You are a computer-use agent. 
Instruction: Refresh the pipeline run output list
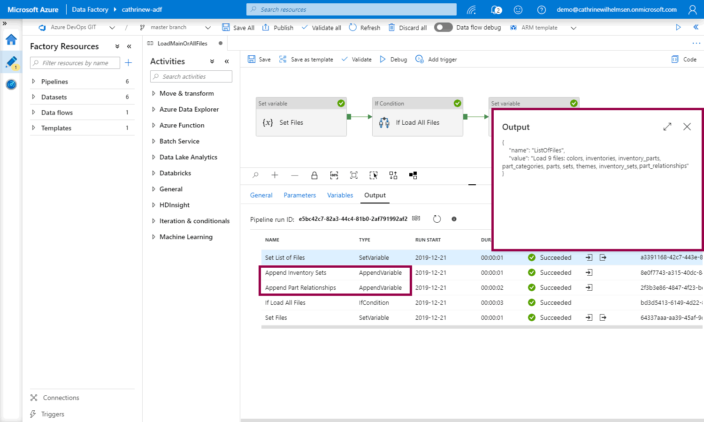pyautogui.click(x=436, y=219)
